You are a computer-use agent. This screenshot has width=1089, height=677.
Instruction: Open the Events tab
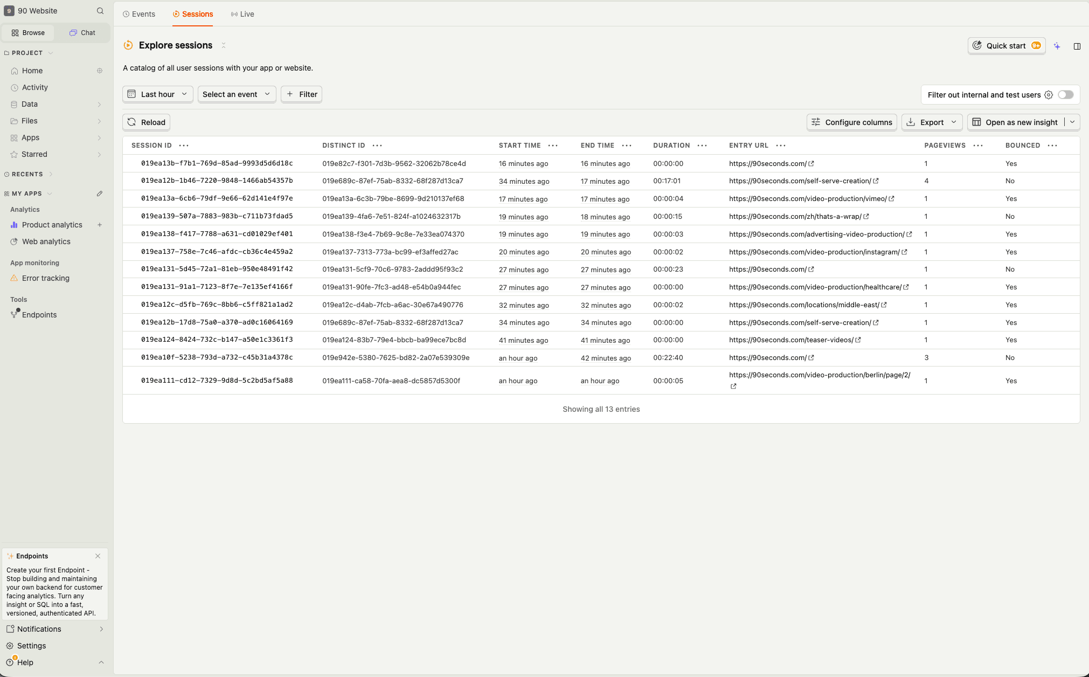(139, 14)
